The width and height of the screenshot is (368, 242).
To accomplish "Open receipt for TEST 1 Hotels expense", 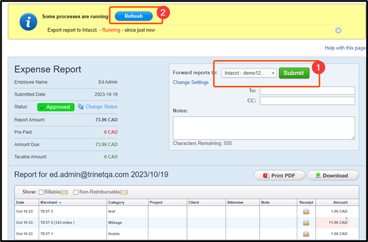I will (305, 234).
